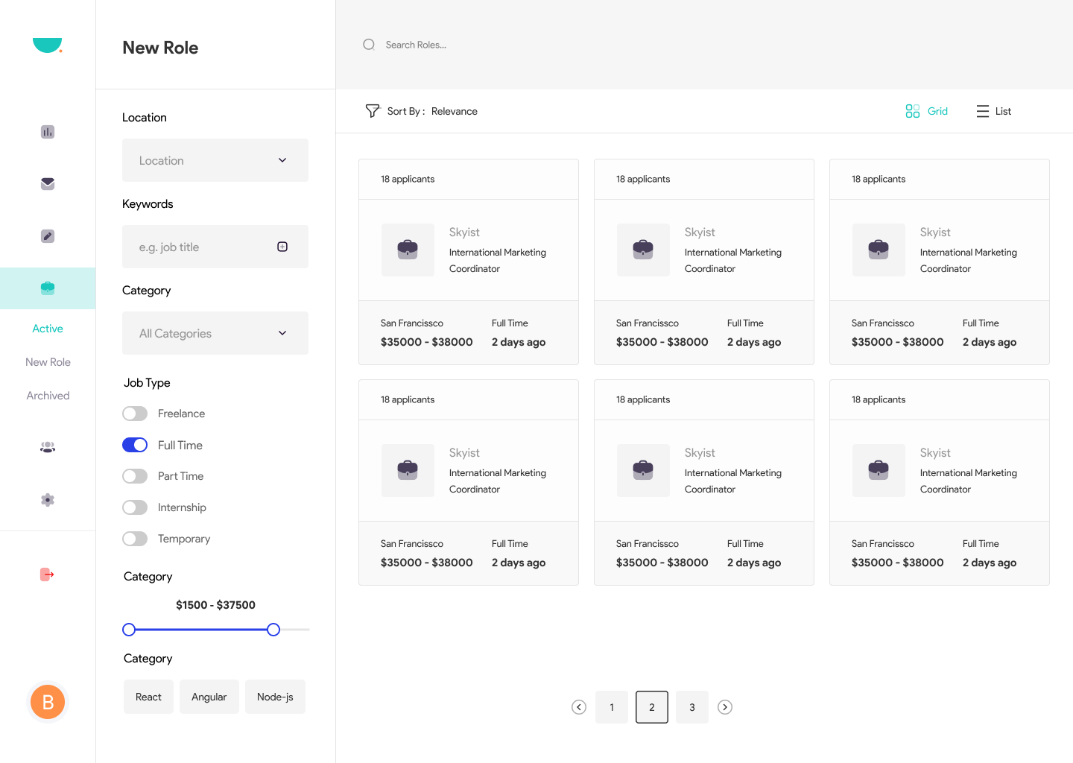Image resolution: width=1073 pixels, height=763 pixels.
Task: Expand the Location dropdown
Action: tap(215, 160)
